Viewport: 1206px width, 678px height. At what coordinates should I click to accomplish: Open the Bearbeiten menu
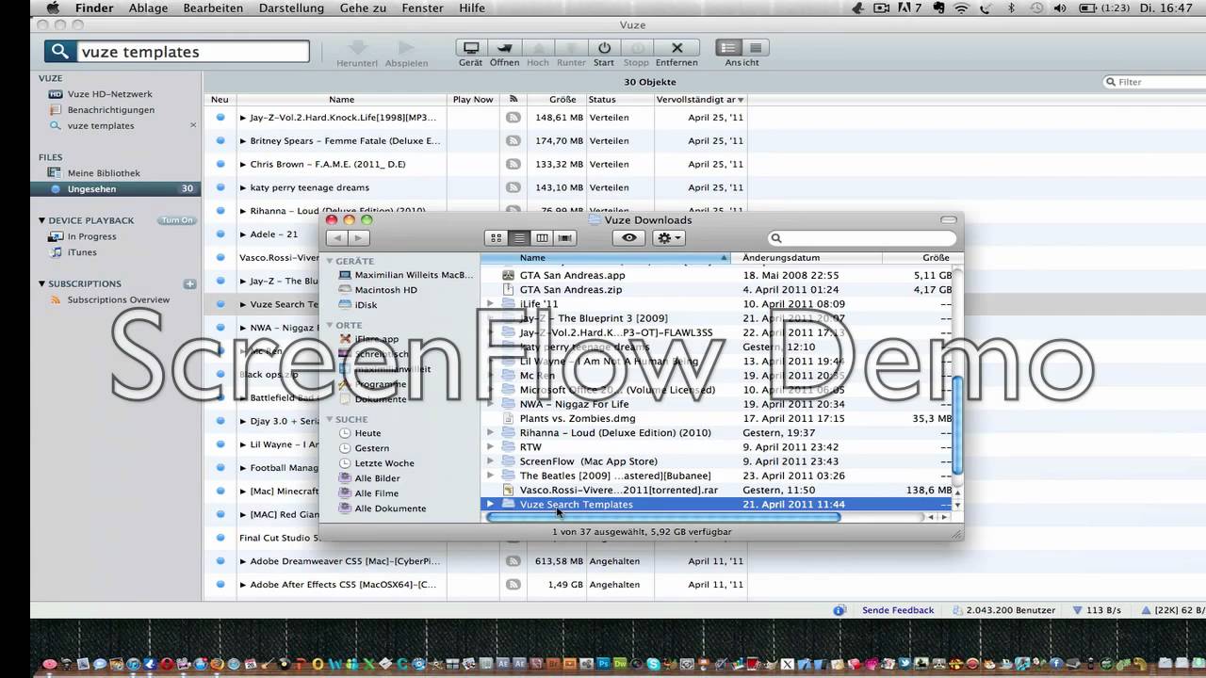(213, 8)
